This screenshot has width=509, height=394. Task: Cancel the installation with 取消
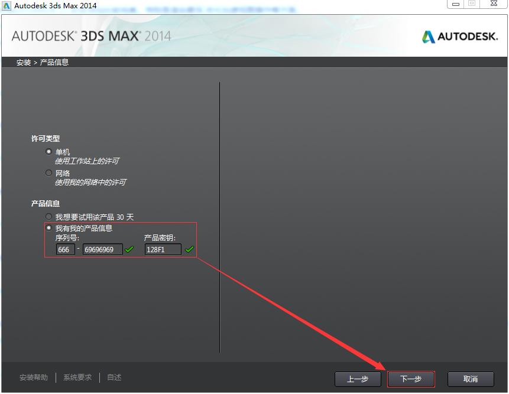[x=470, y=379]
